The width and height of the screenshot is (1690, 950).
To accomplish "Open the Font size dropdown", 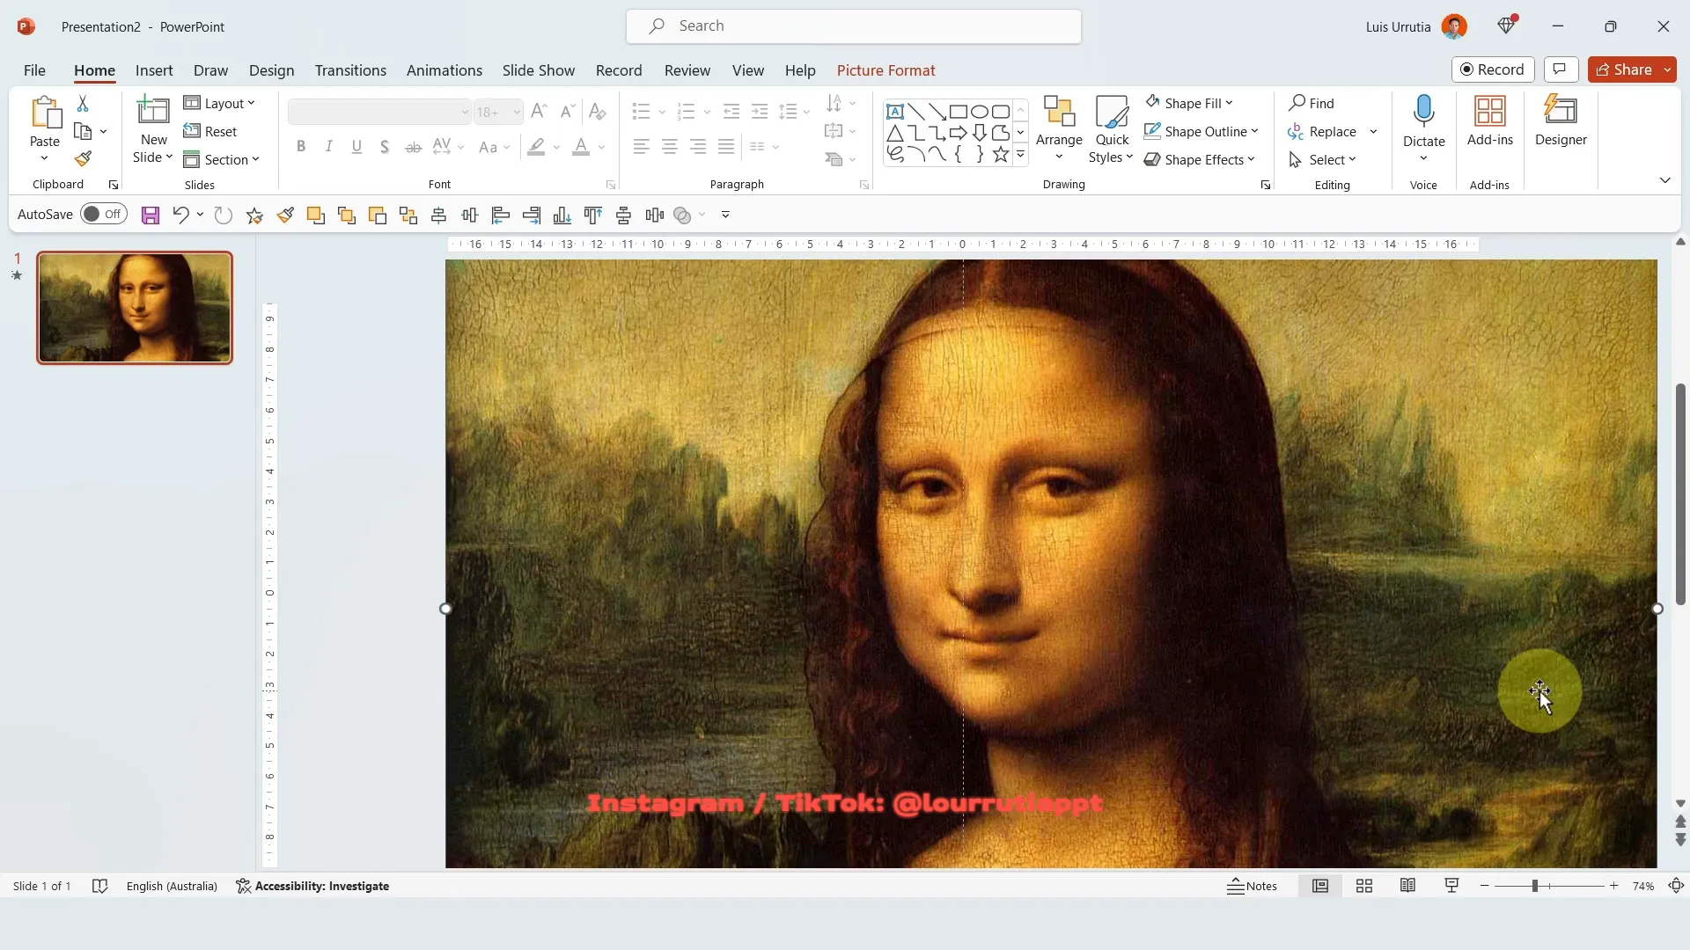I will (x=517, y=112).
